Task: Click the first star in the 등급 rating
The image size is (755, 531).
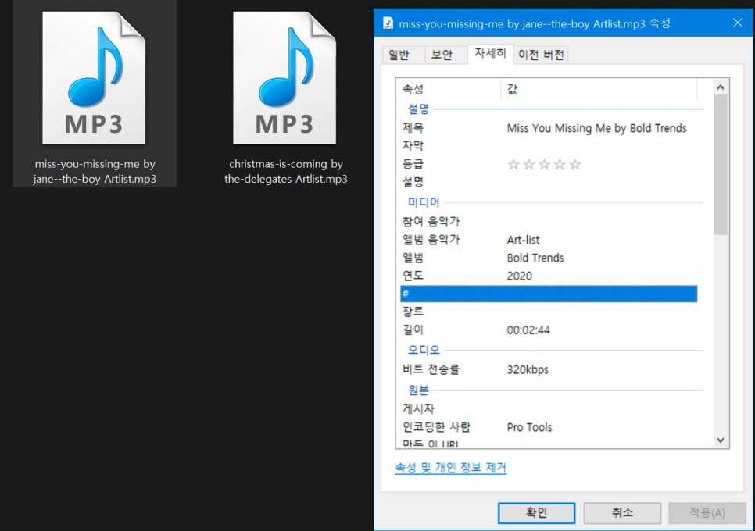Action: click(516, 164)
